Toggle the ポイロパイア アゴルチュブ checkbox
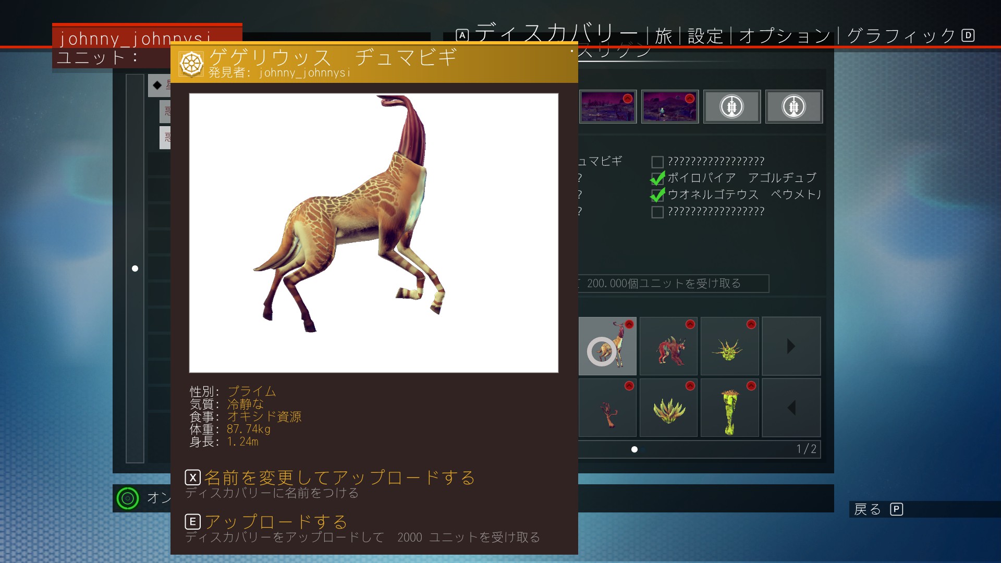 pyautogui.click(x=657, y=179)
